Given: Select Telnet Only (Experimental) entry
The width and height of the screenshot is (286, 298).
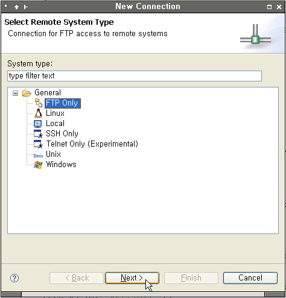Looking at the screenshot, I should point(92,144).
